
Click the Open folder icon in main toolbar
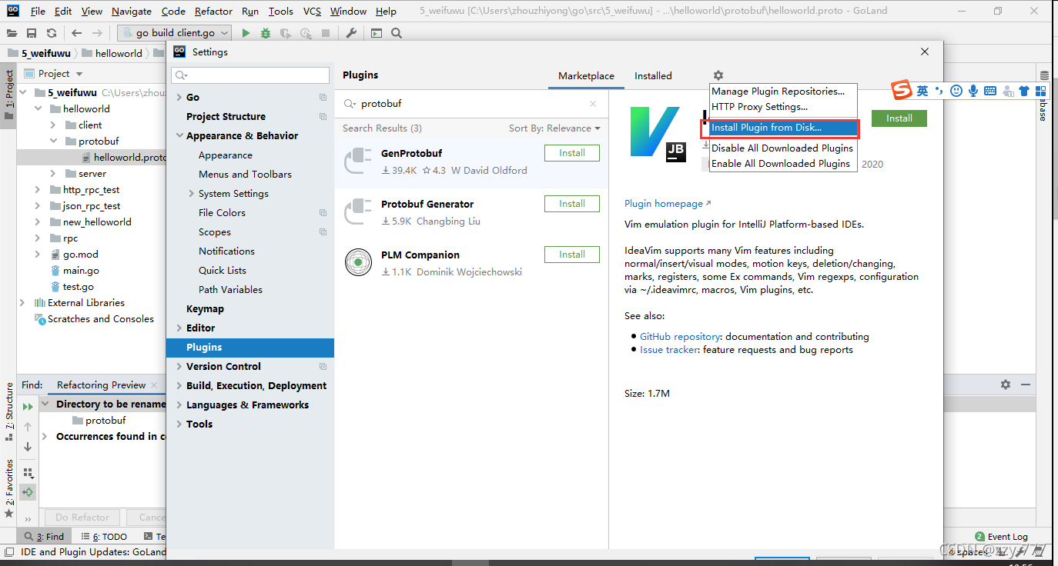[12, 33]
